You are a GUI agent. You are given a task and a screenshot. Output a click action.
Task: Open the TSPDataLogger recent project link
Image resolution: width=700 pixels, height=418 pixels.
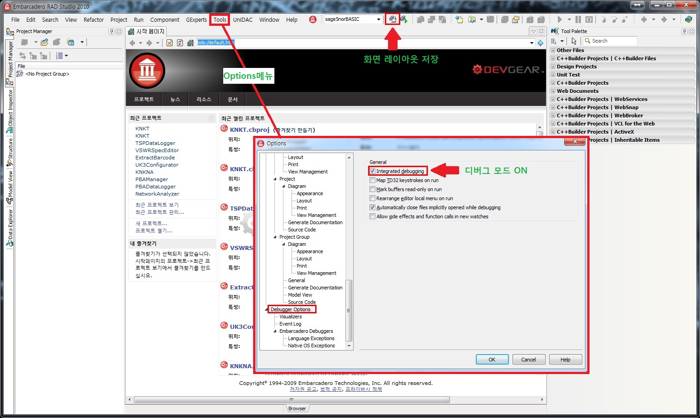point(155,143)
